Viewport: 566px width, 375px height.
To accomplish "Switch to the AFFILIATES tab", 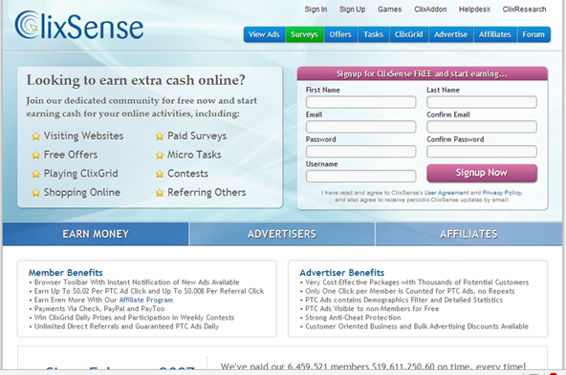I will click(x=468, y=234).
